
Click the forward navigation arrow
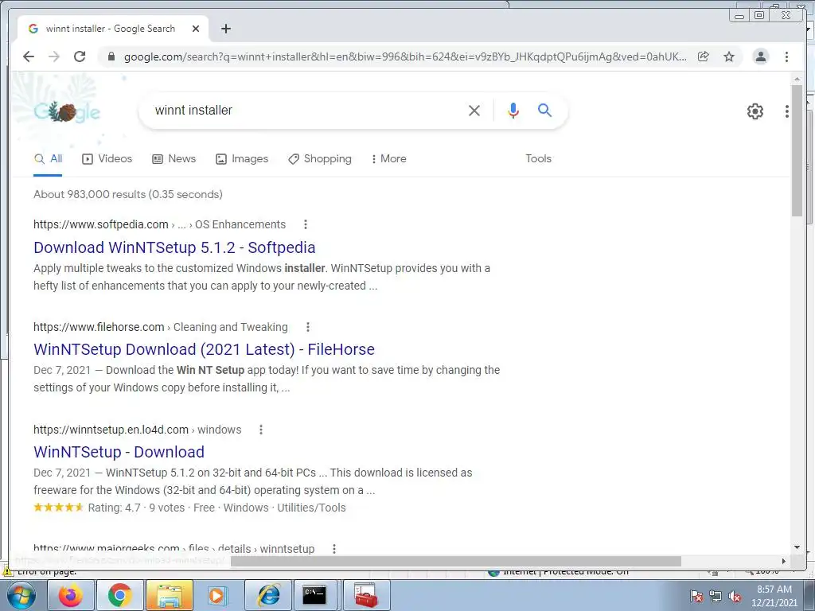[x=54, y=56]
